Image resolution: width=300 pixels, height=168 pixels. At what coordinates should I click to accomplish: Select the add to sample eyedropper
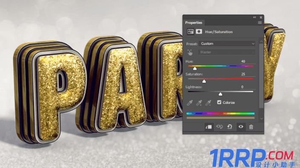coord(199,103)
